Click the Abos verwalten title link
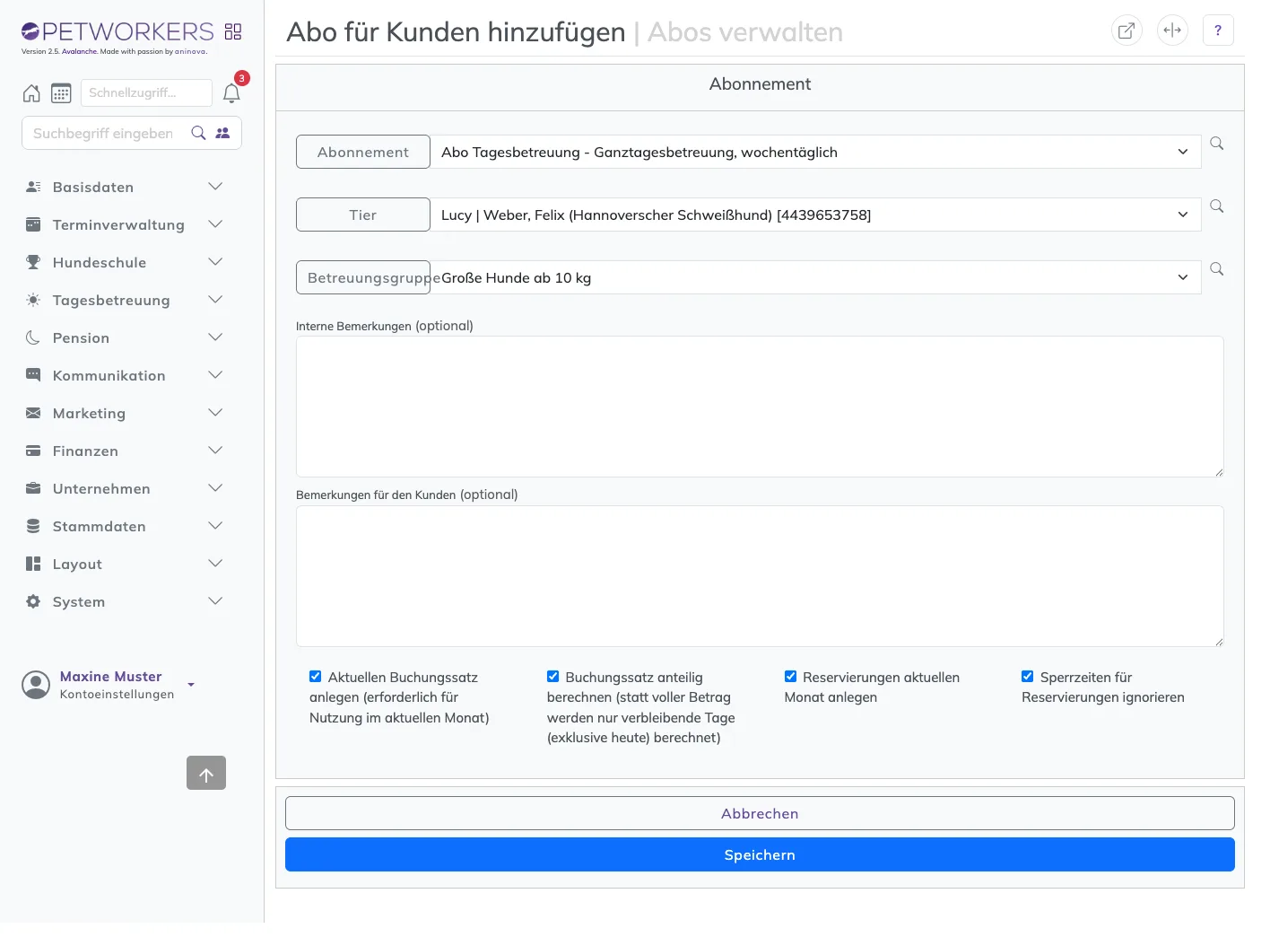 click(745, 32)
